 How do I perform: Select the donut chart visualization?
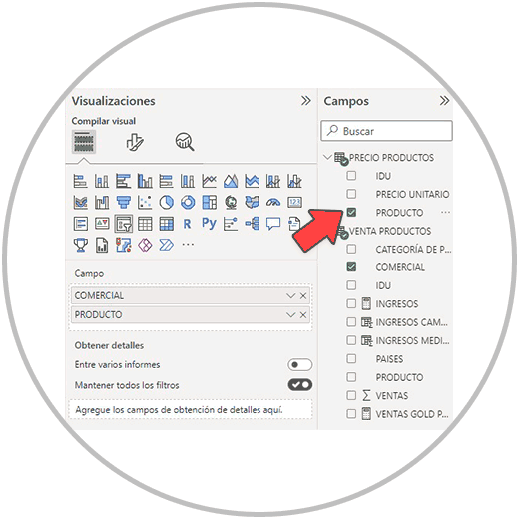tap(188, 202)
